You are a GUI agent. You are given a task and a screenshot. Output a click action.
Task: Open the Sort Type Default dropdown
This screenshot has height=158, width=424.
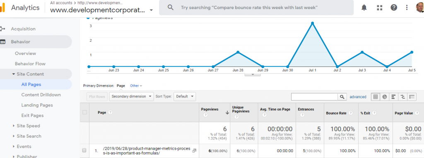(x=184, y=97)
